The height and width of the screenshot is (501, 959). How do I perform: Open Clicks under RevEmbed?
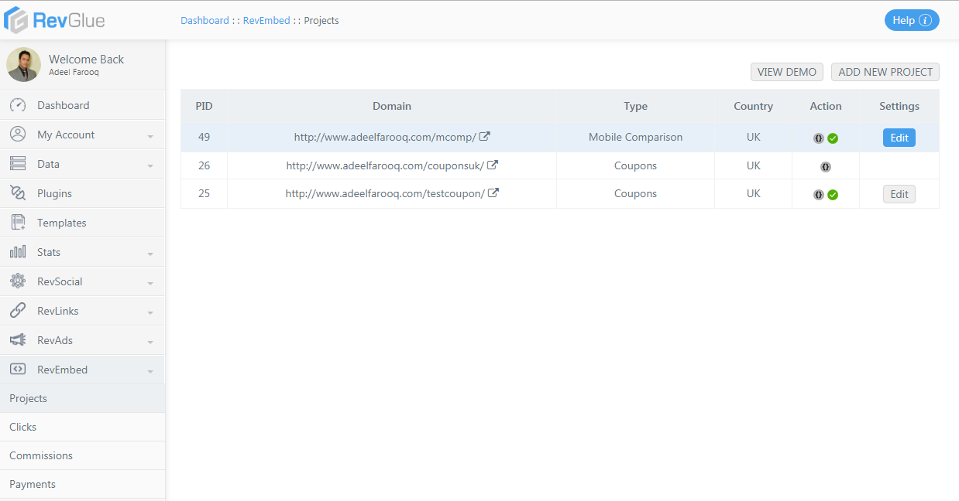[23, 427]
